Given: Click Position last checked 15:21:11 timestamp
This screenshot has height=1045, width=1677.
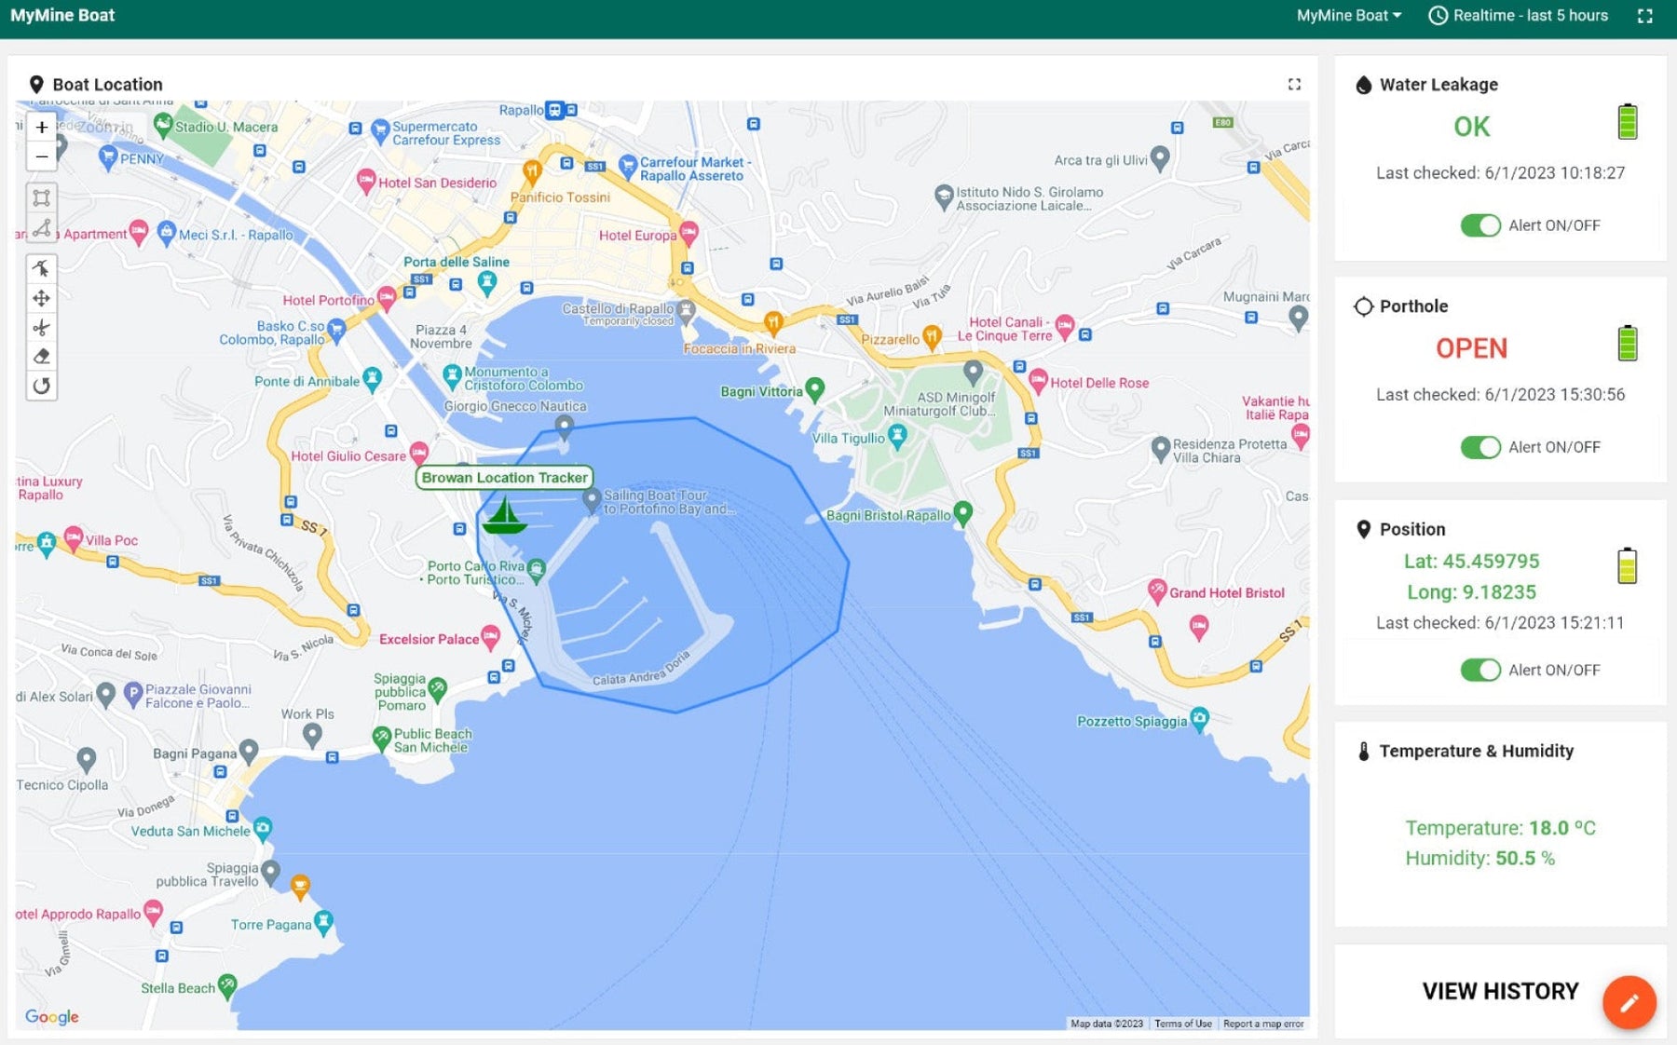Looking at the screenshot, I should [1500, 623].
